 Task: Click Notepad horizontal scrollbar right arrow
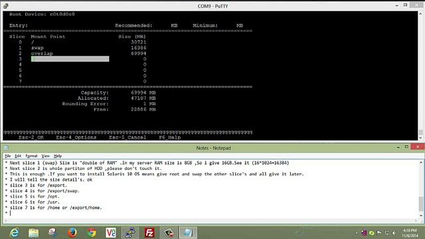click(x=416, y=220)
